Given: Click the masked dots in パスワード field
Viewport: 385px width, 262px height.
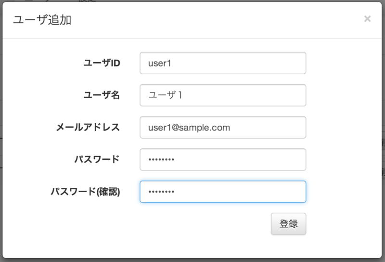Looking at the screenshot, I should [x=161, y=159].
